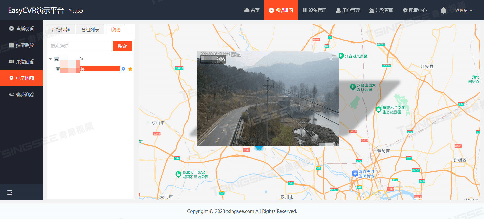Click the orange 搜索 button
Viewport: 484px width, 219px height.
(x=122, y=46)
